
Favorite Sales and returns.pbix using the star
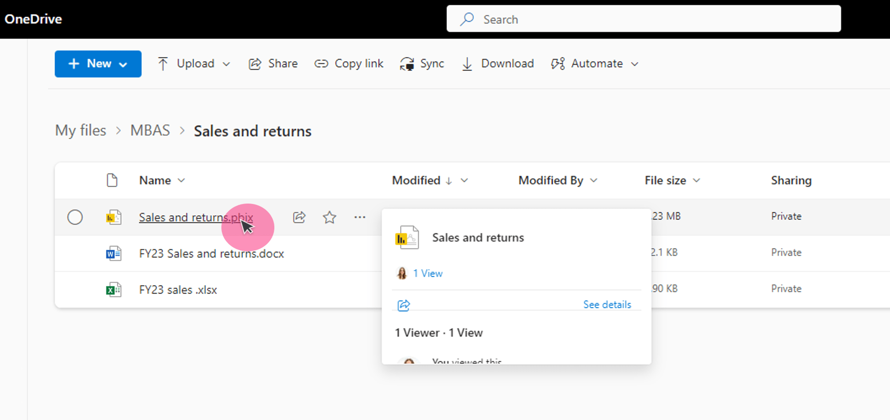tap(329, 217)
